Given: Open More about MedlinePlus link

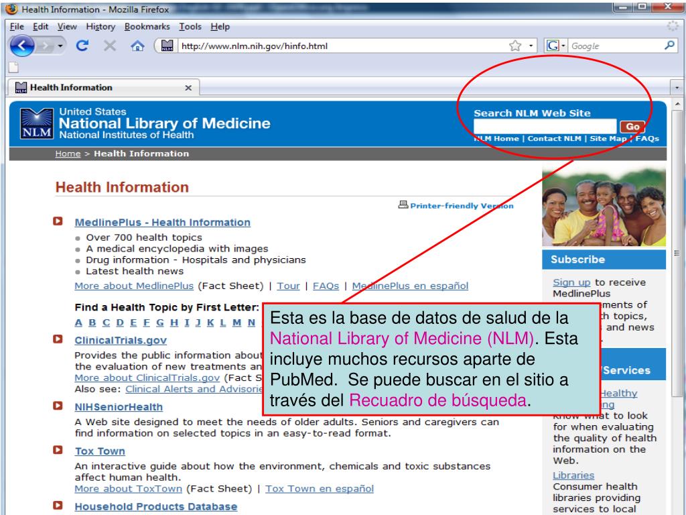Looking at the screenshot, I should point(134,286).
